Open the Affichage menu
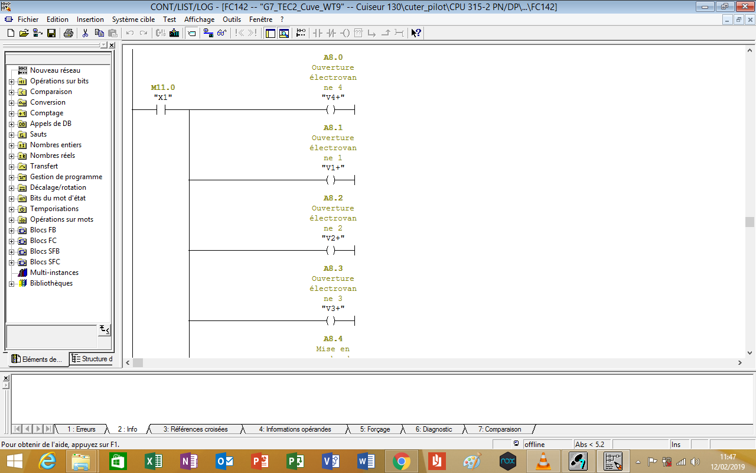The image size is (756, 473). (x=200, y=19)
